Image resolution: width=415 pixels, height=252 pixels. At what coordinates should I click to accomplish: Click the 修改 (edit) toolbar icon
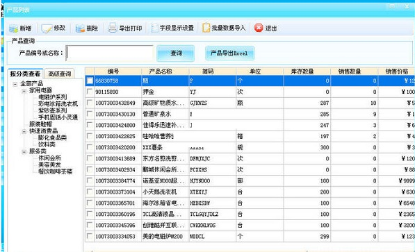(x=47, y=28)
